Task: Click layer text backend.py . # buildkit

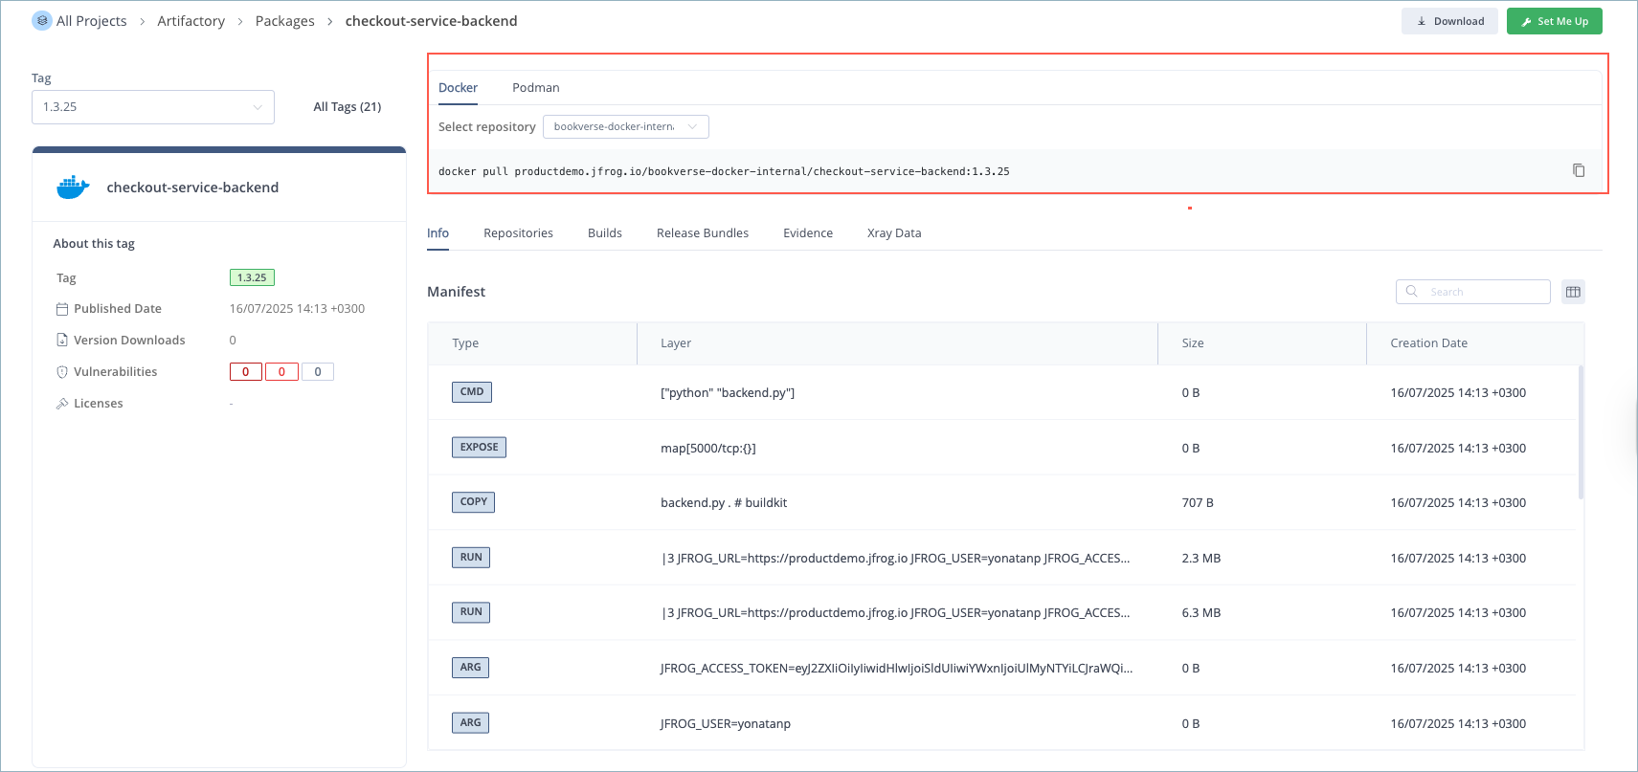Action: [724, 503]
